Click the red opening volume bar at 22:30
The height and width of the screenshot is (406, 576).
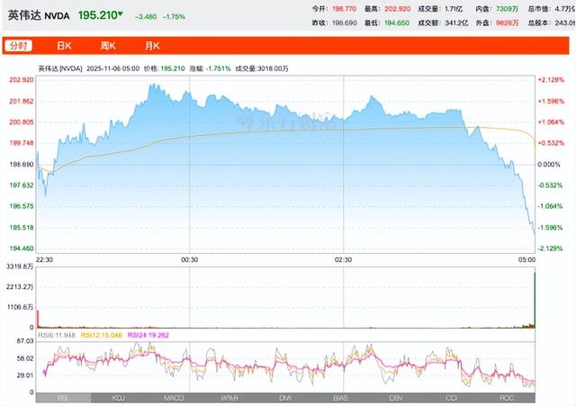[38, 319]
